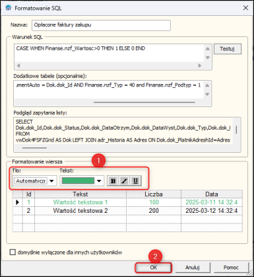Click the Liczba column header

tap(154, 194)
